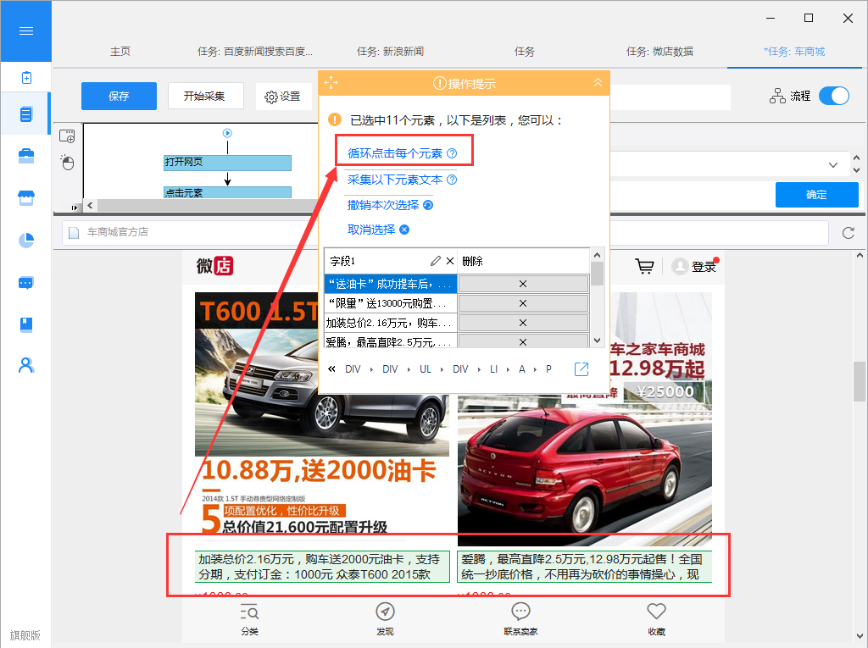Click the expand-outward icon next to element path
This screenshot has width=868, height=648.
[x=581, y=369]
